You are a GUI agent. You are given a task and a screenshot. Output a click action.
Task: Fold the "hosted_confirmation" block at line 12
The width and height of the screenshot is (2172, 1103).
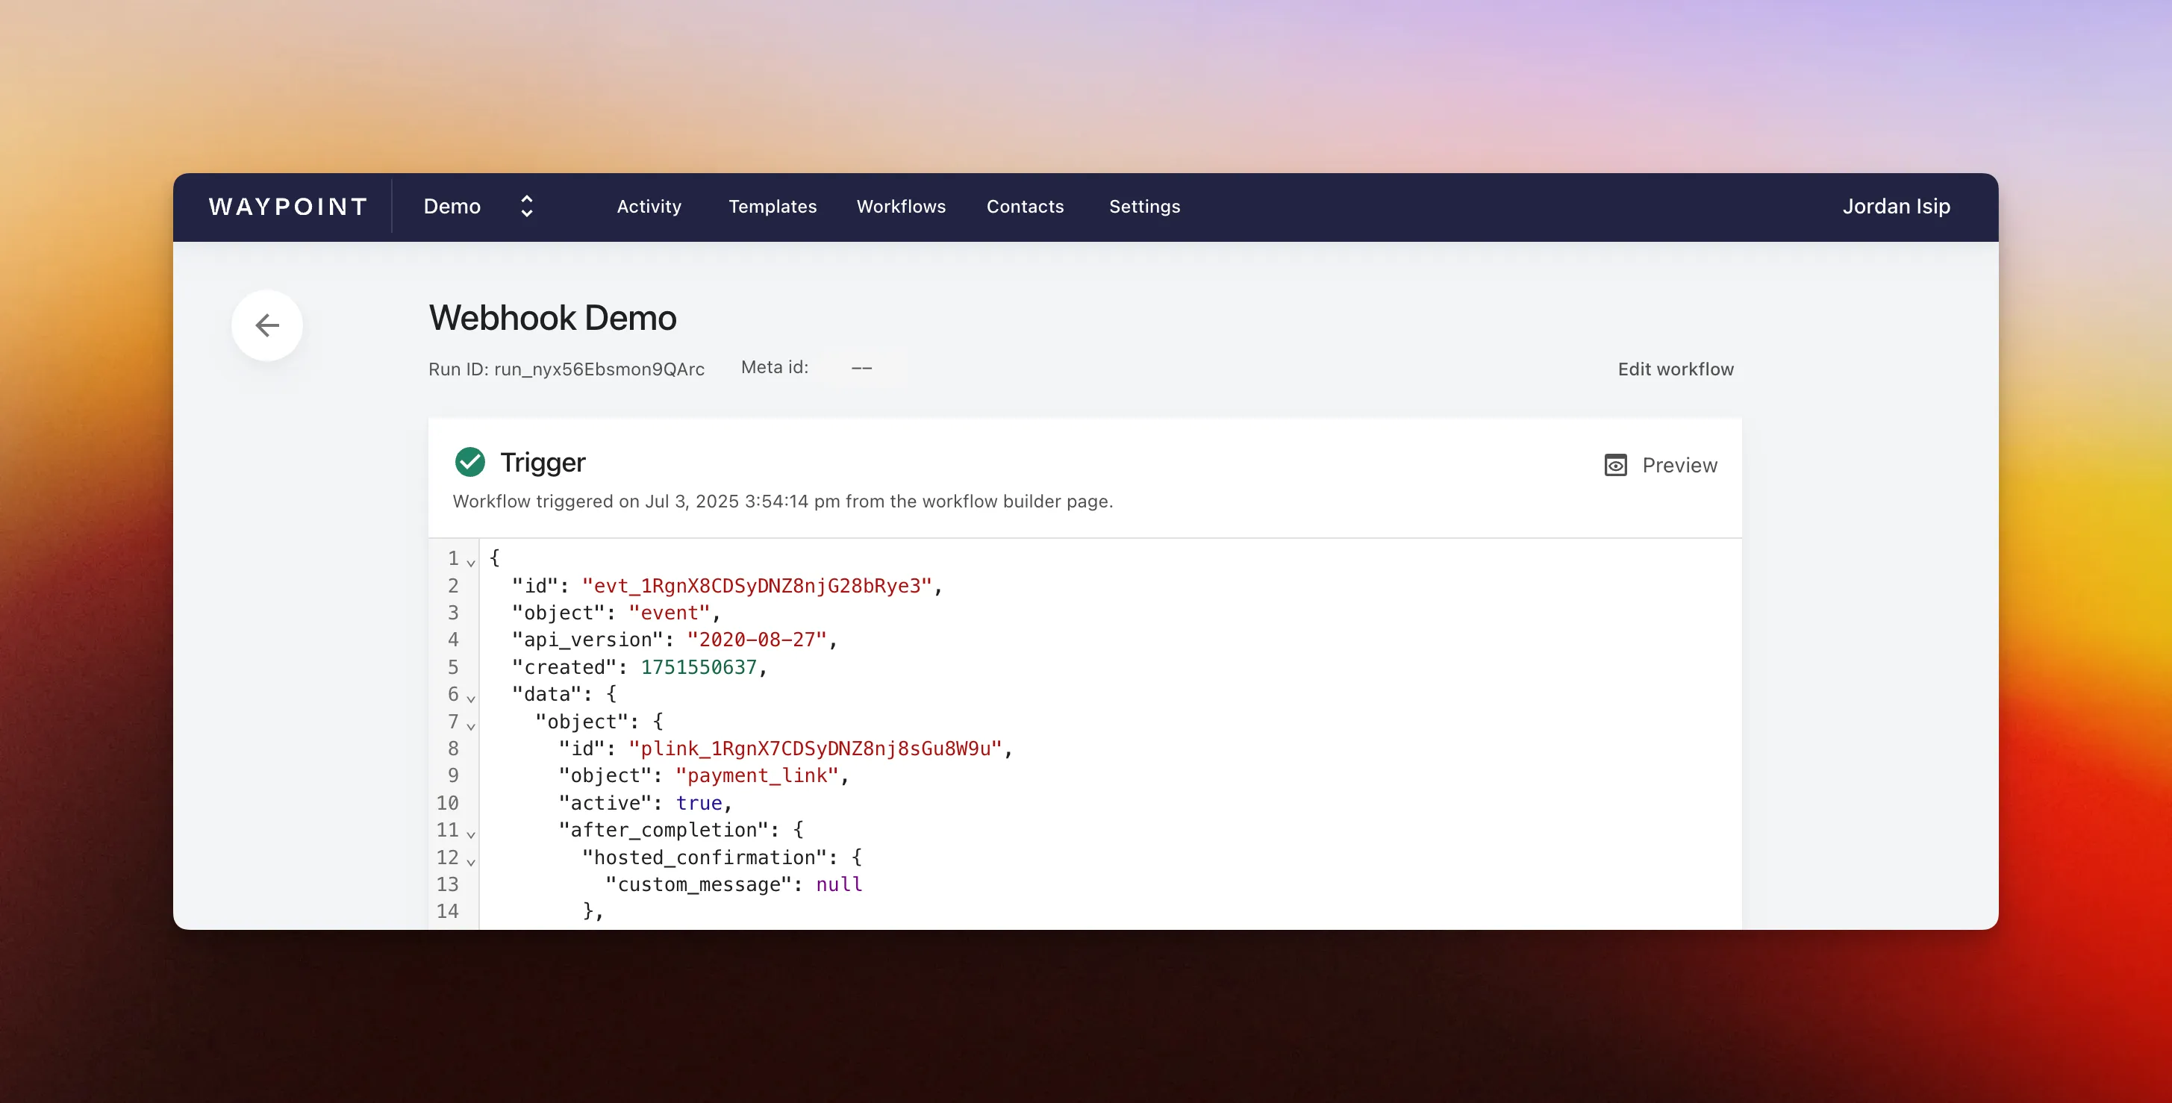tap(470, 861)
